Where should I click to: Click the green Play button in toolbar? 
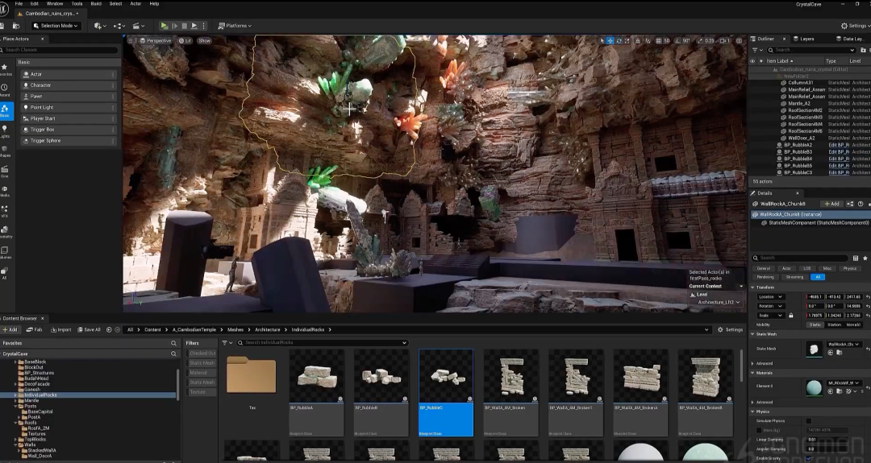165,26
